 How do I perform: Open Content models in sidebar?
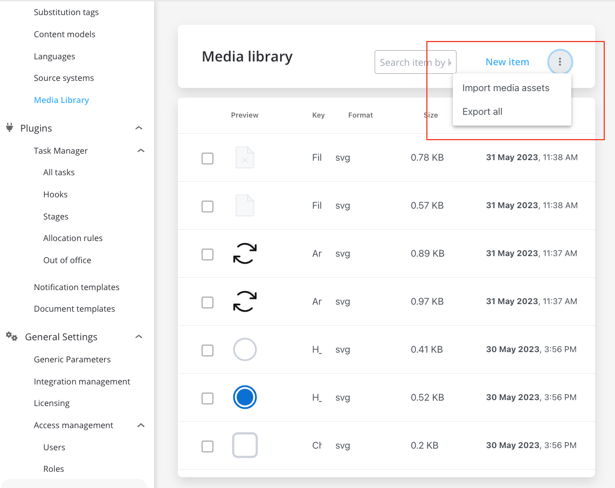coord(64,34)
